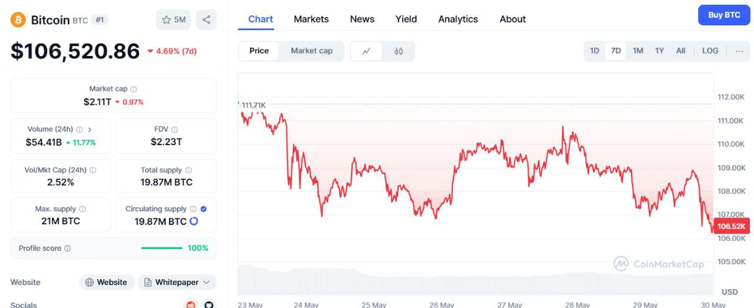Select the 1D time range
The image size is (754, 308).
[594, 51]
